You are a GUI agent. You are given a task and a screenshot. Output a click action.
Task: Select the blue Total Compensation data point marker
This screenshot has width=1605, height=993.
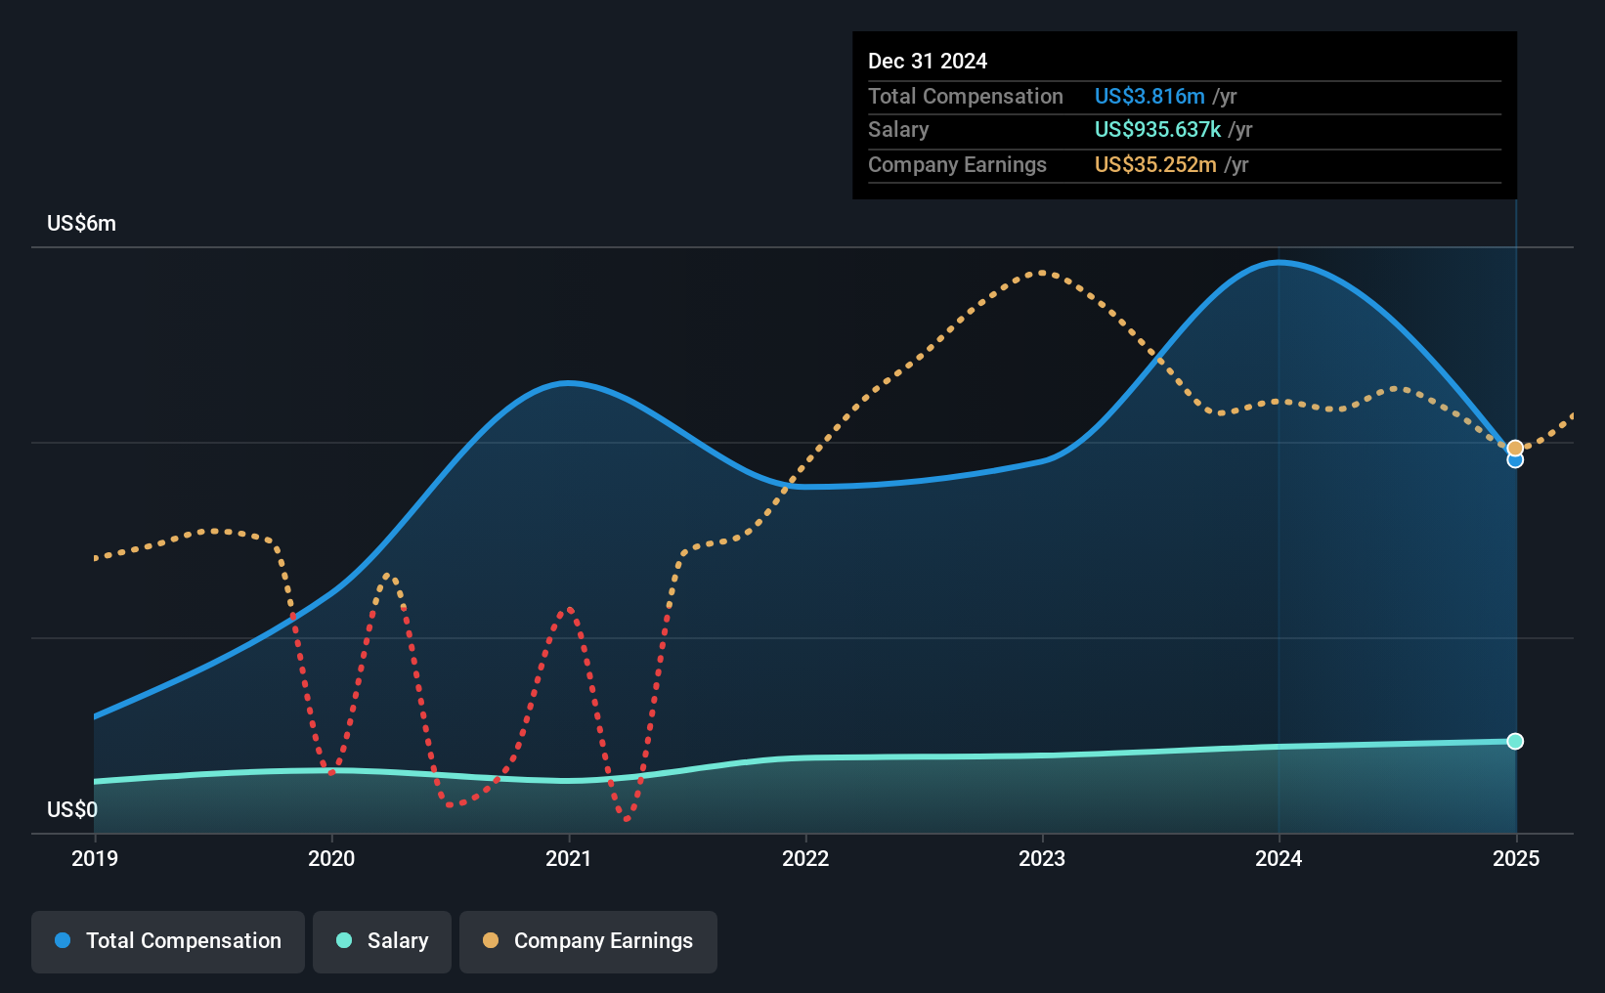pyautogui.click(x=1515, y=460)
